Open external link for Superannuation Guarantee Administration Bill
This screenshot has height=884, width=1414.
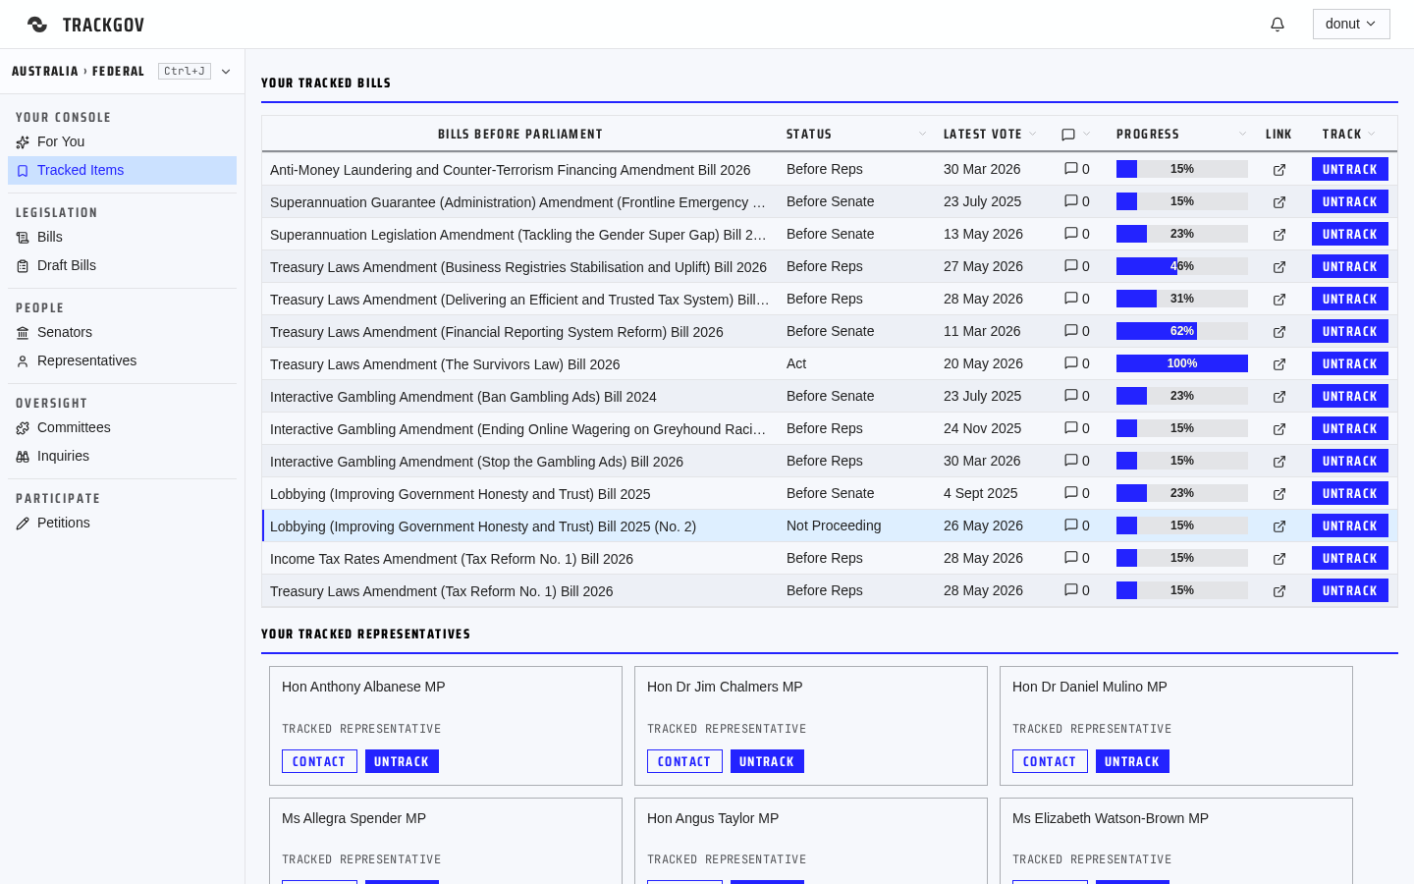pyautogui.click(x=1279, y=202)
